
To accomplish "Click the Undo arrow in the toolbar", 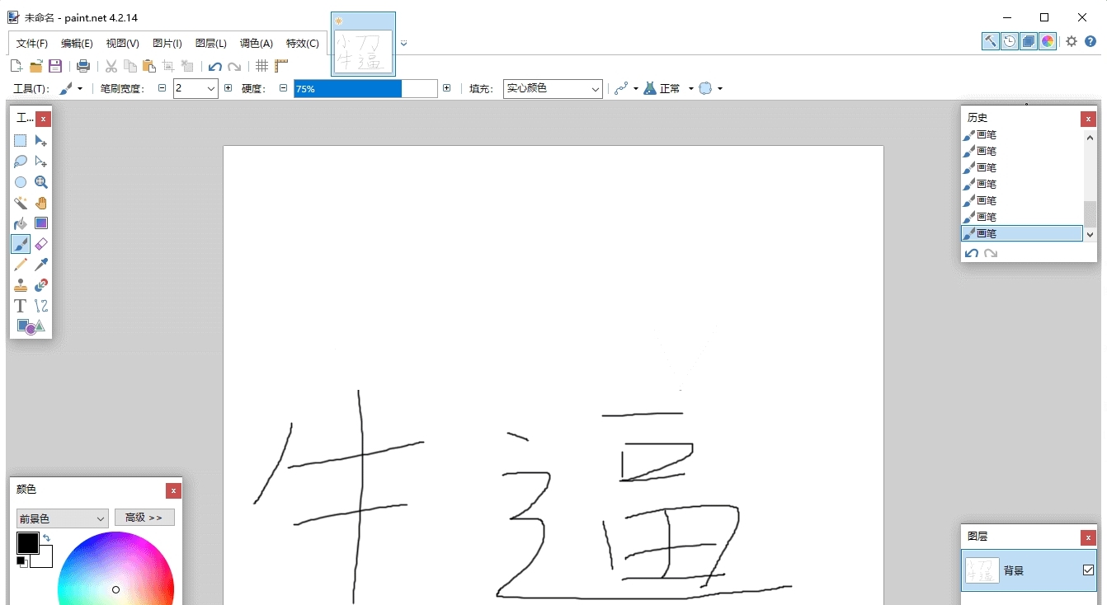I will click(214, 66).
